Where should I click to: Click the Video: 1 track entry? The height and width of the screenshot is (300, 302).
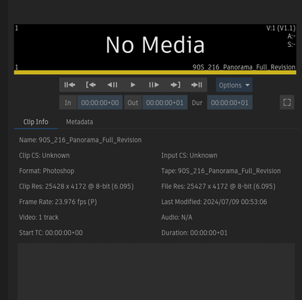[39, 218]
